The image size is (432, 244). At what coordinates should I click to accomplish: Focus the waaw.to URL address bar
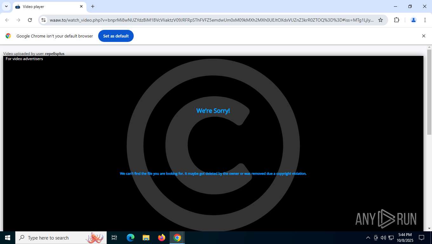tap(212, 20)
